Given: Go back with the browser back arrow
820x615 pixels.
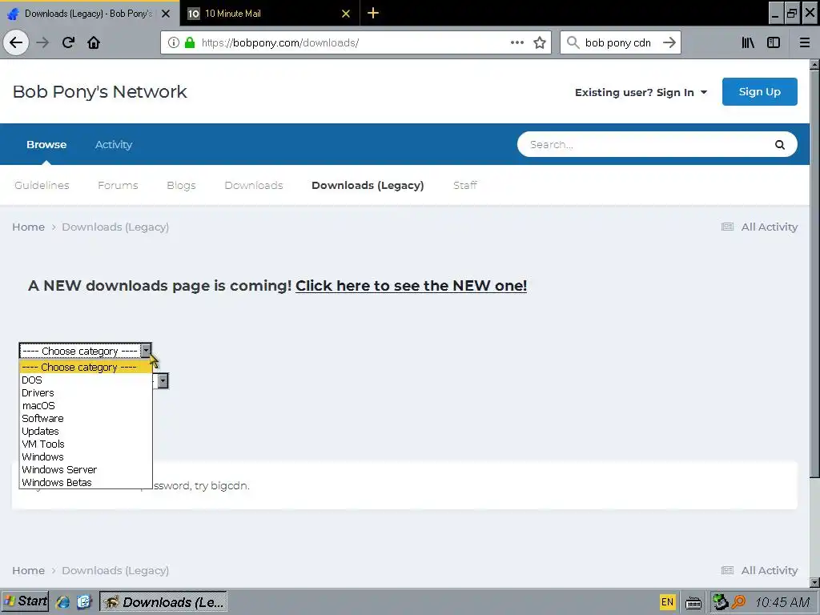Looking at the screenshot, I should point(16,42).
